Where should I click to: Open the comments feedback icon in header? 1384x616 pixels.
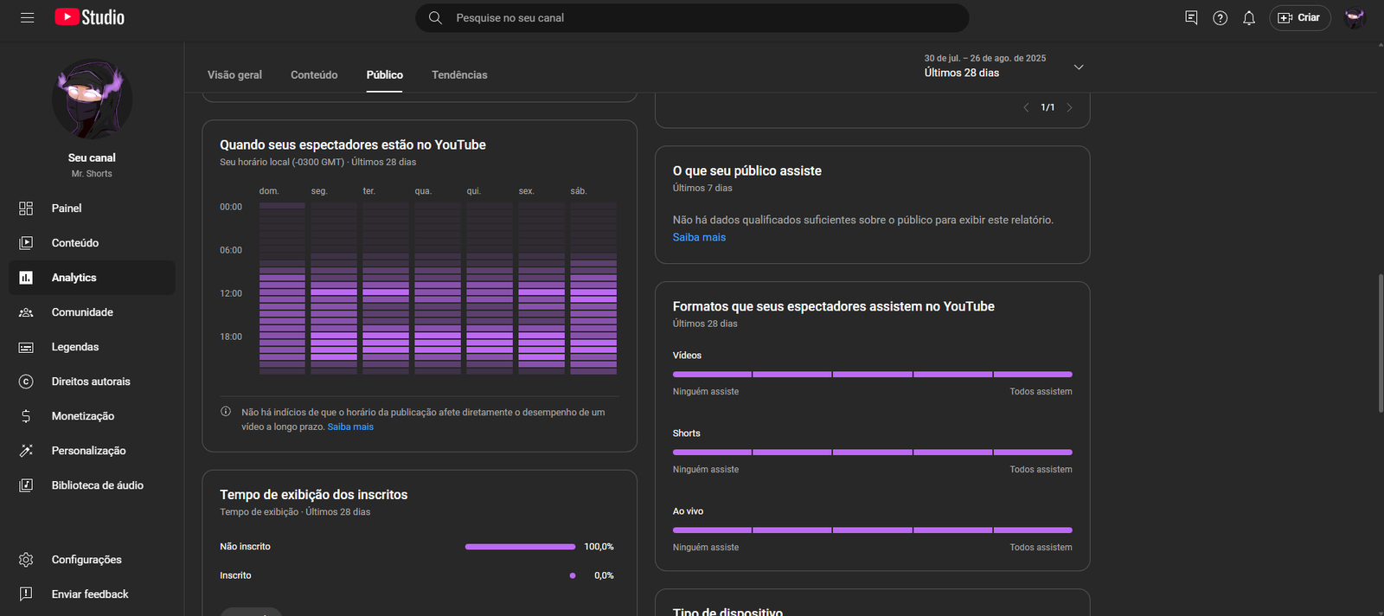click(1191, 17)
